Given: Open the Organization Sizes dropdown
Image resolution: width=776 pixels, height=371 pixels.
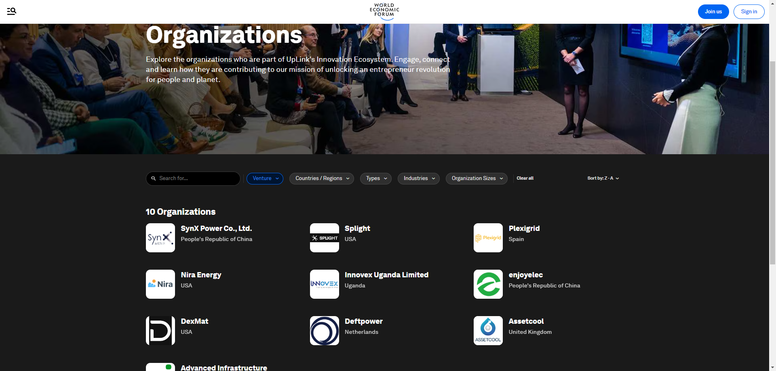Looking at the screenshot, I should pyautogui.click(x=477, y=178).
